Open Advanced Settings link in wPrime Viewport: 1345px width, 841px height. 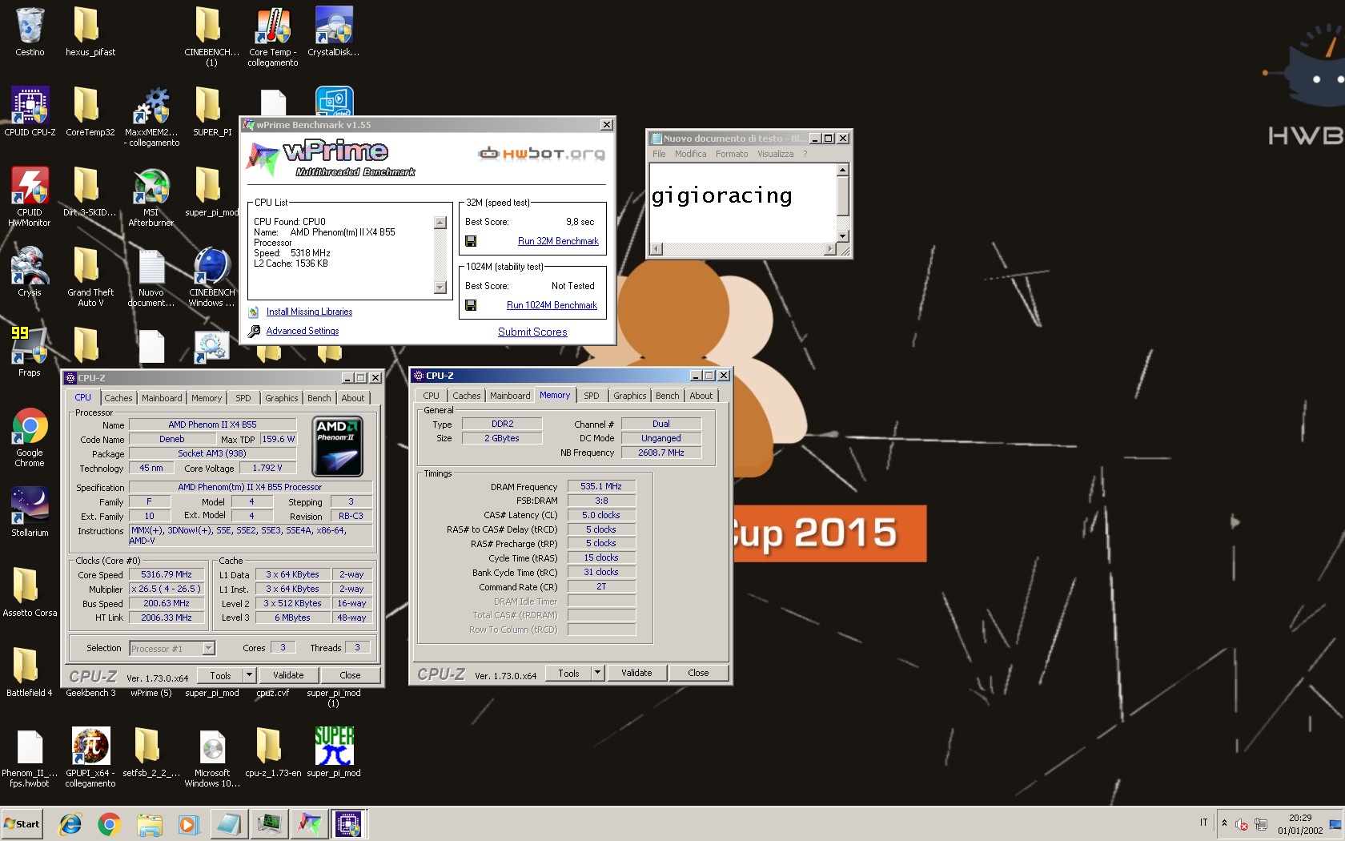302,331
